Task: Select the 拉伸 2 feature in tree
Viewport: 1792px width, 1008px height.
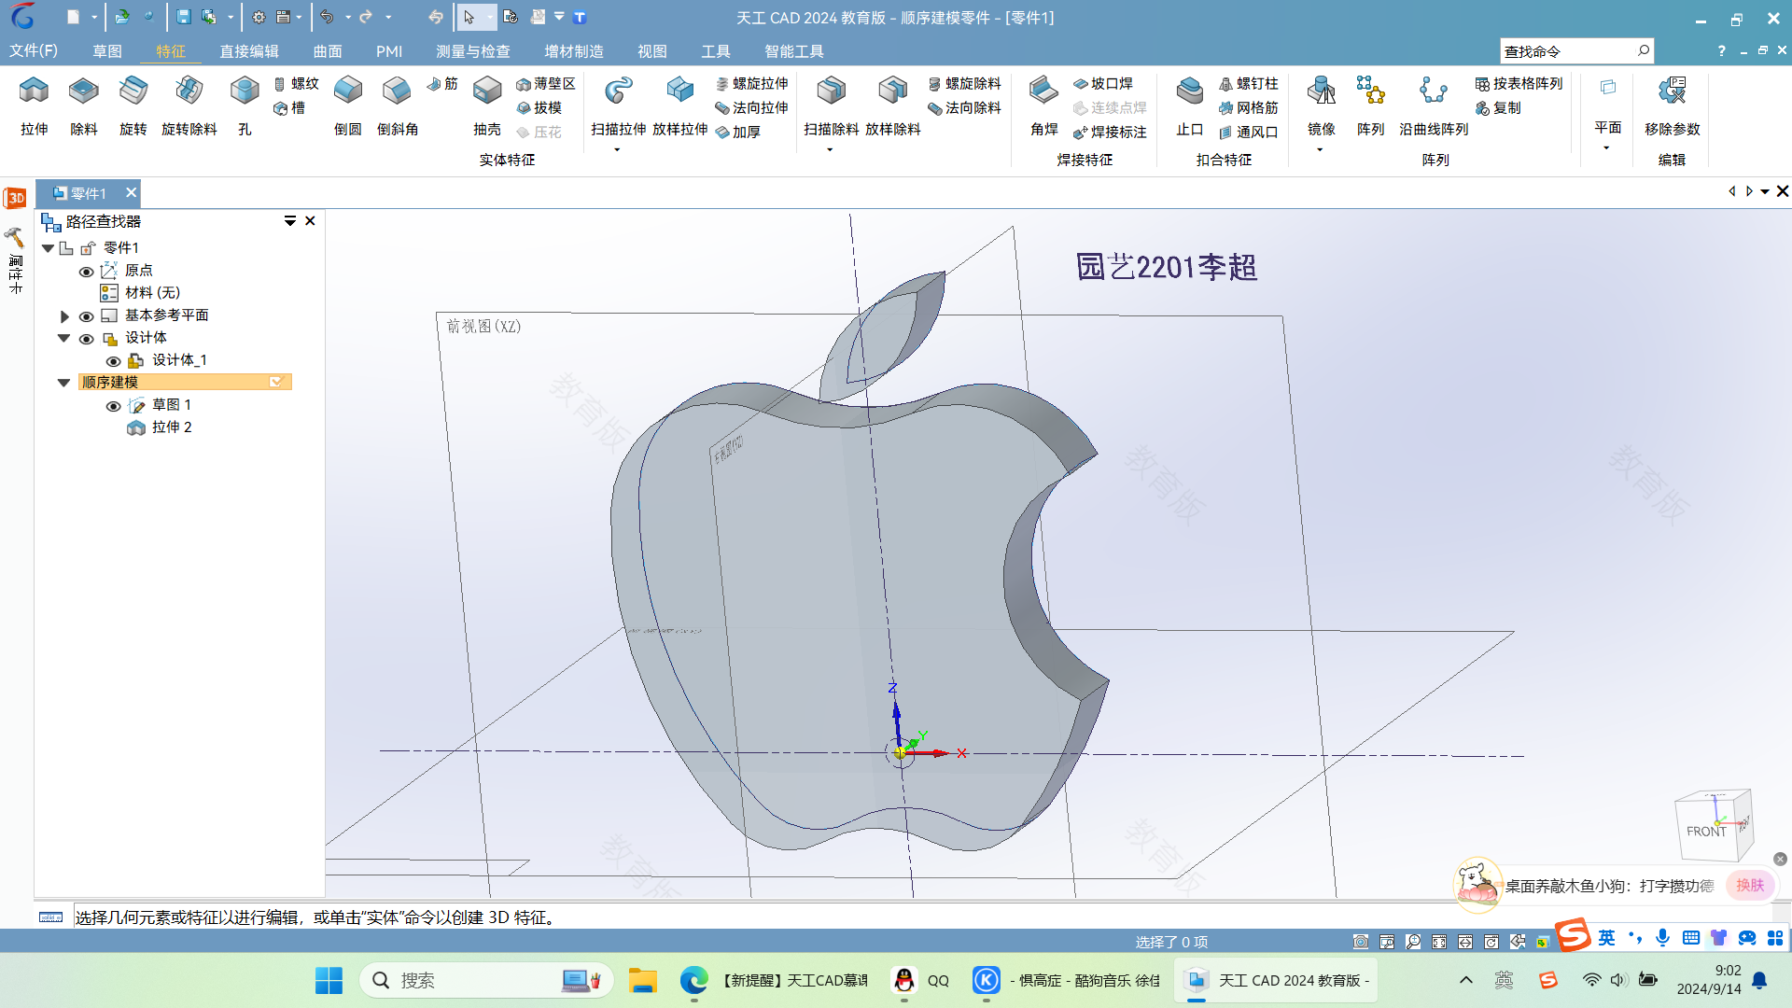Action: point(160,427)
